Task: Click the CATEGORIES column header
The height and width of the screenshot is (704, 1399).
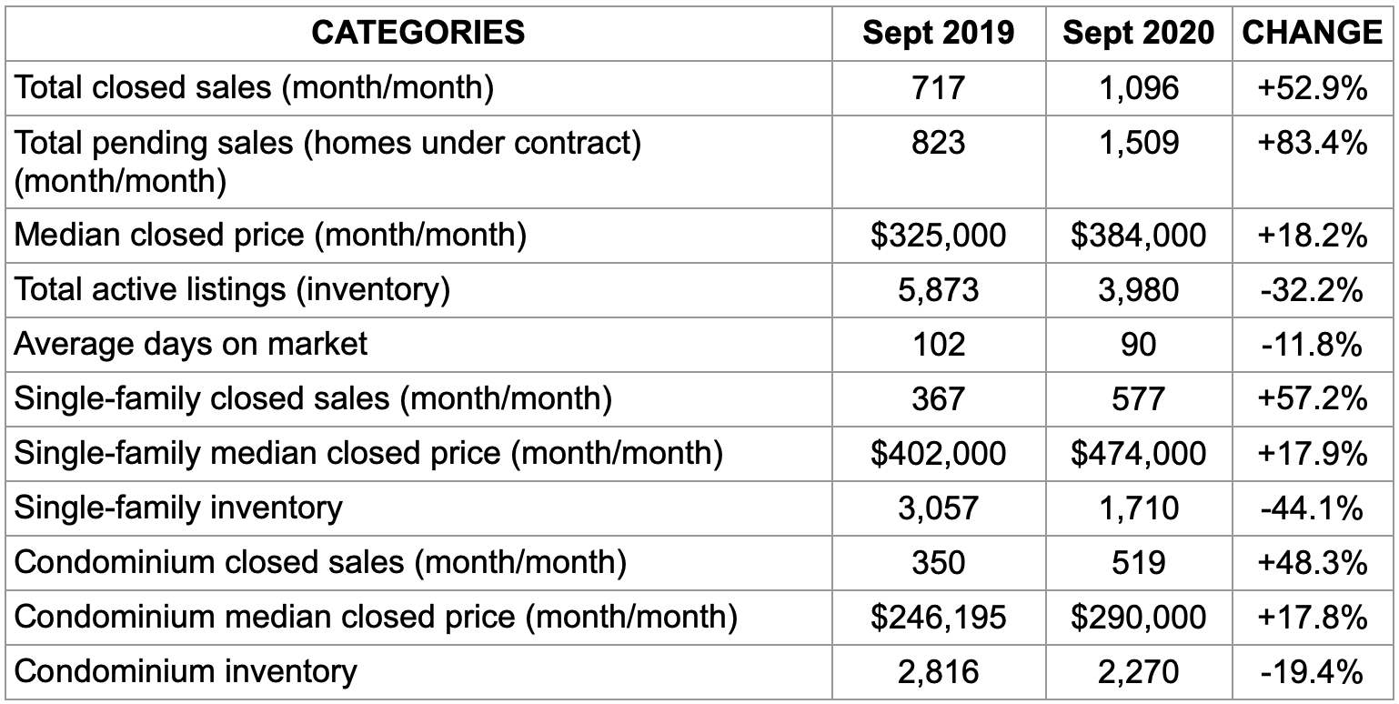Action: pos(418,33)
